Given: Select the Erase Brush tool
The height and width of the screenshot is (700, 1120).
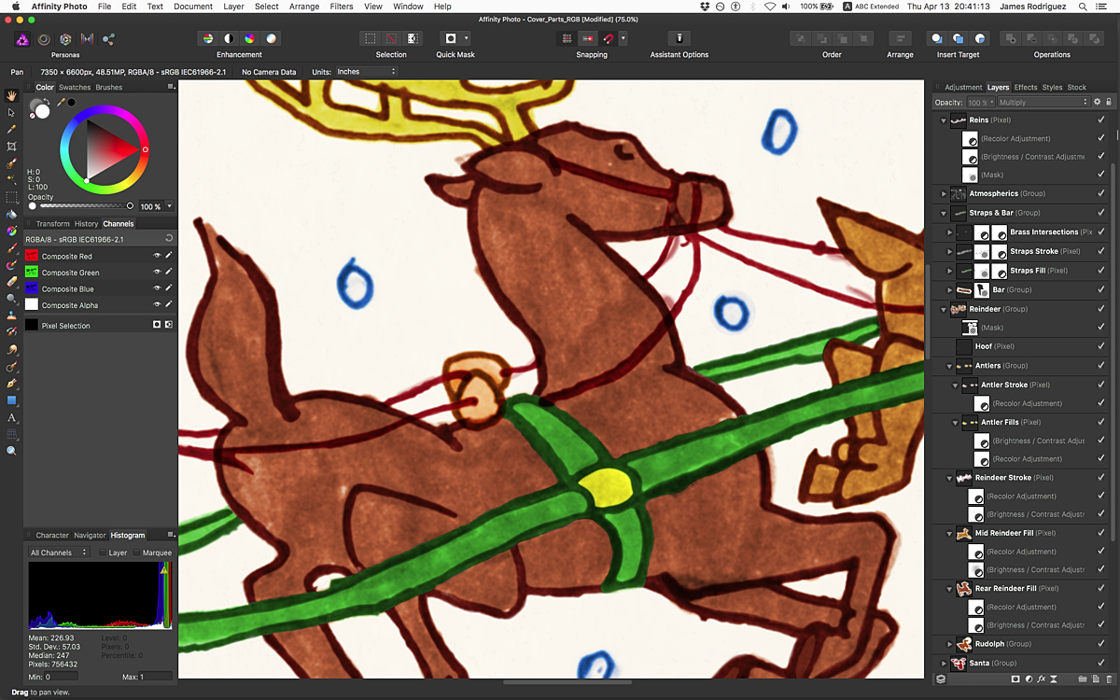Looking at the screenshot, I should (12, 281).
